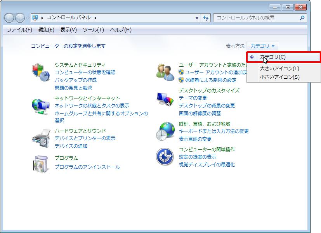The image size is (321, 233).
Task: Click the プログラムのアンインストール link
Action: 87,167
